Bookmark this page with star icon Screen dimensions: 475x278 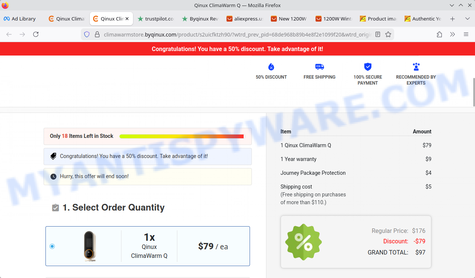[x=388, y=34]
